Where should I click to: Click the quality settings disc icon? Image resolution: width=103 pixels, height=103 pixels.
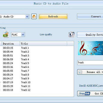point(72,35)
